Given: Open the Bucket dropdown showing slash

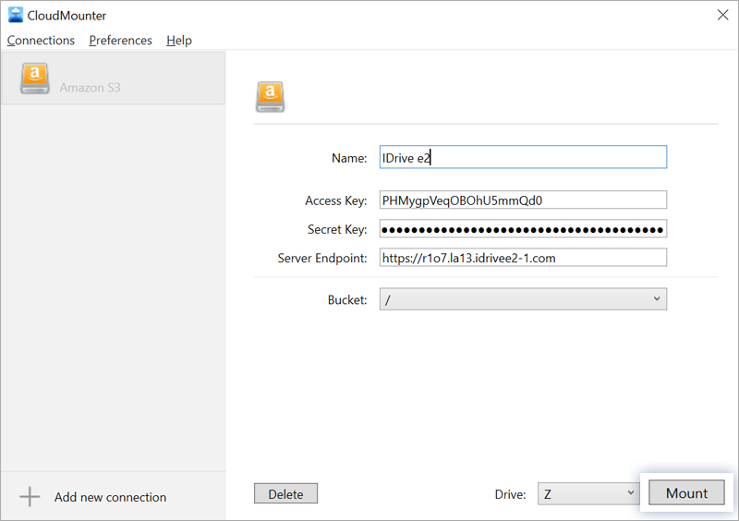Looking at the screenshot, I should pyautogui.click(x=523, y=299).
